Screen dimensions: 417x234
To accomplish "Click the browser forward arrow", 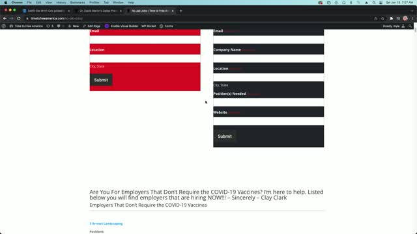I will [x=12, y=18].
